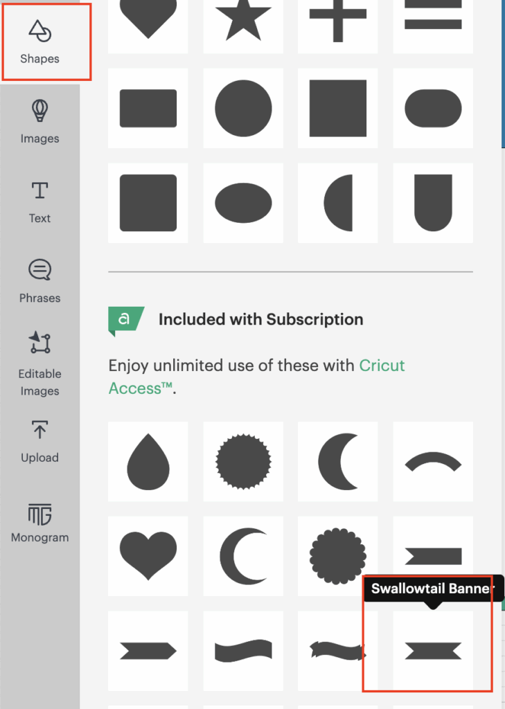Screen dimensions: 505x709
Task: Insert the circle shape
Action: click(x=243, y=108)
